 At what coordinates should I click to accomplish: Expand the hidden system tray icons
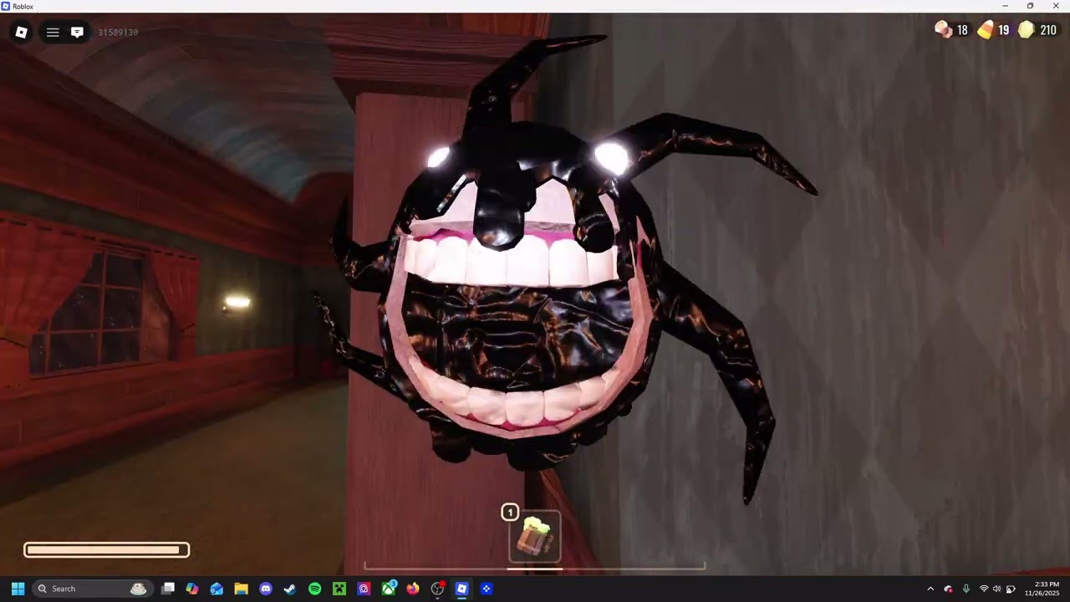[x=930, y=589]
